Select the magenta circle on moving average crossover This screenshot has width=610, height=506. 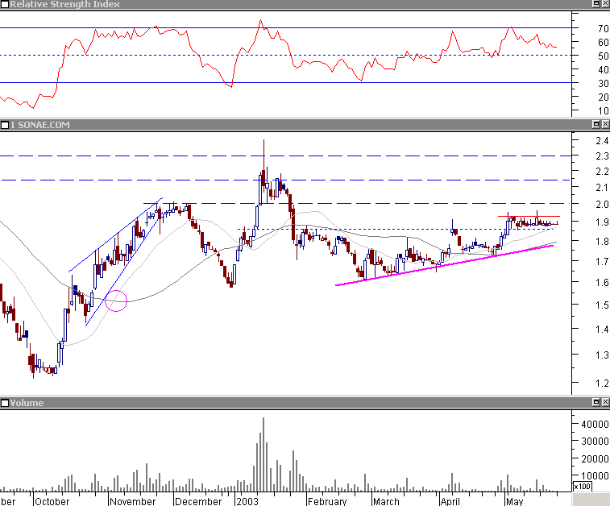click(x=116, y=301)
